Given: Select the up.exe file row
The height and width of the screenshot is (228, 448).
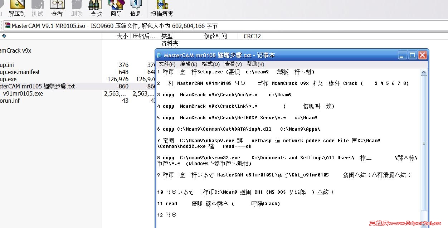Looking at the screenshot, I should pos(78,79).
